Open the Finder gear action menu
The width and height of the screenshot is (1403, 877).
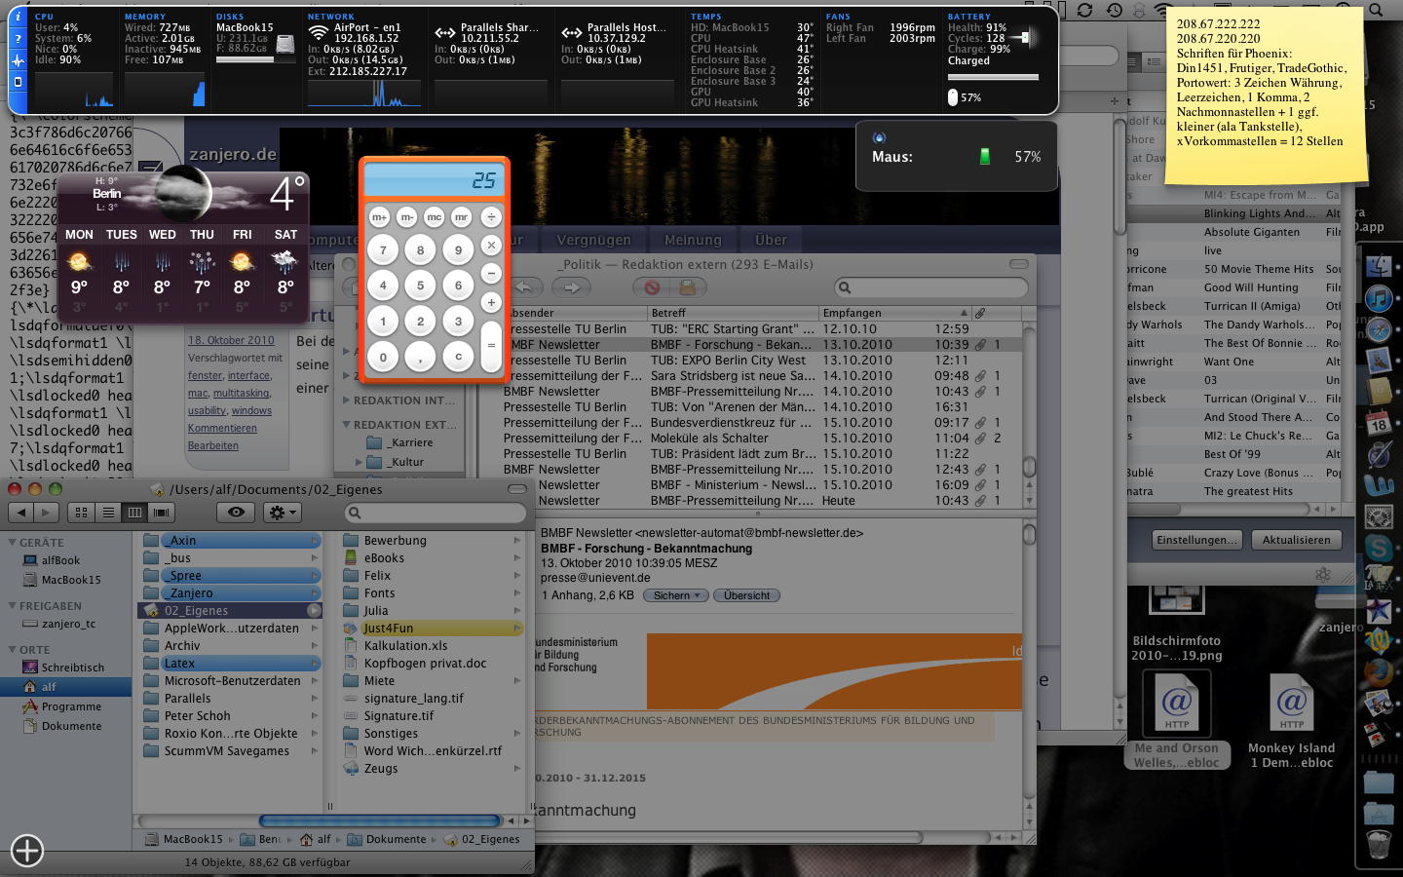pyautogui.click(x=282, y=512)
